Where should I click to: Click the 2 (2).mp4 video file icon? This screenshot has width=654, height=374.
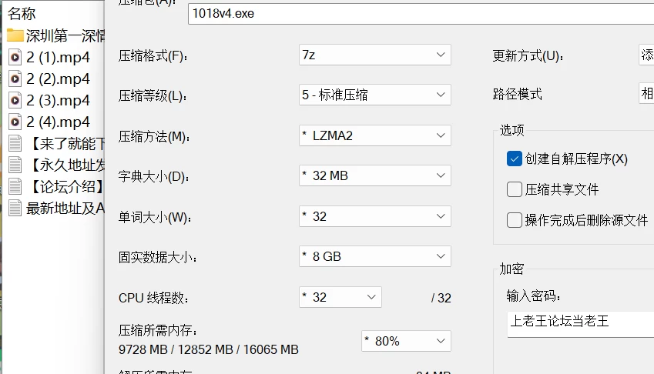[15, 78]
